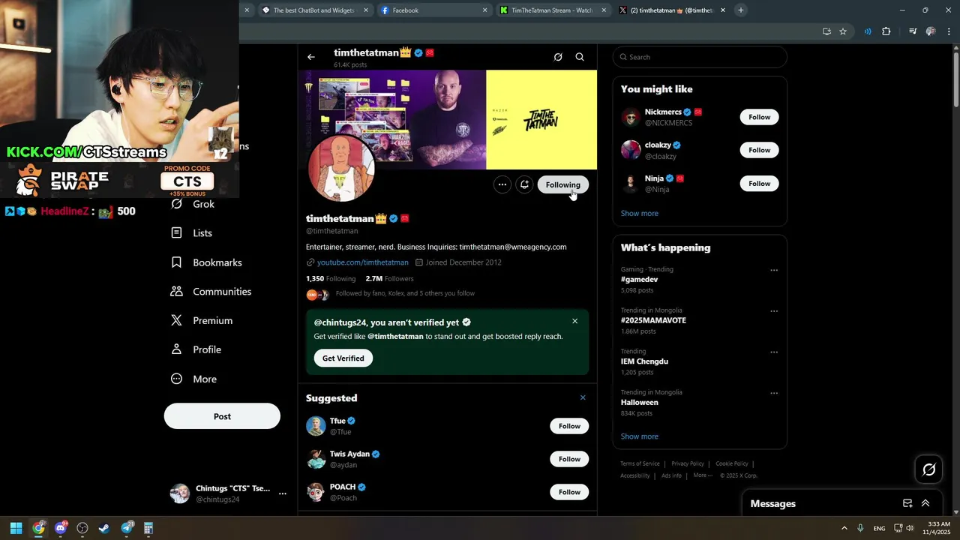Screen dimensions: 960x540
Task: Close the Suggested accounts section
Action: pos(583,397)
